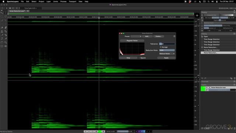Select the Eraser tool in left toolbar
Screen dimensions: 236x133
click(x=2, y=28)
